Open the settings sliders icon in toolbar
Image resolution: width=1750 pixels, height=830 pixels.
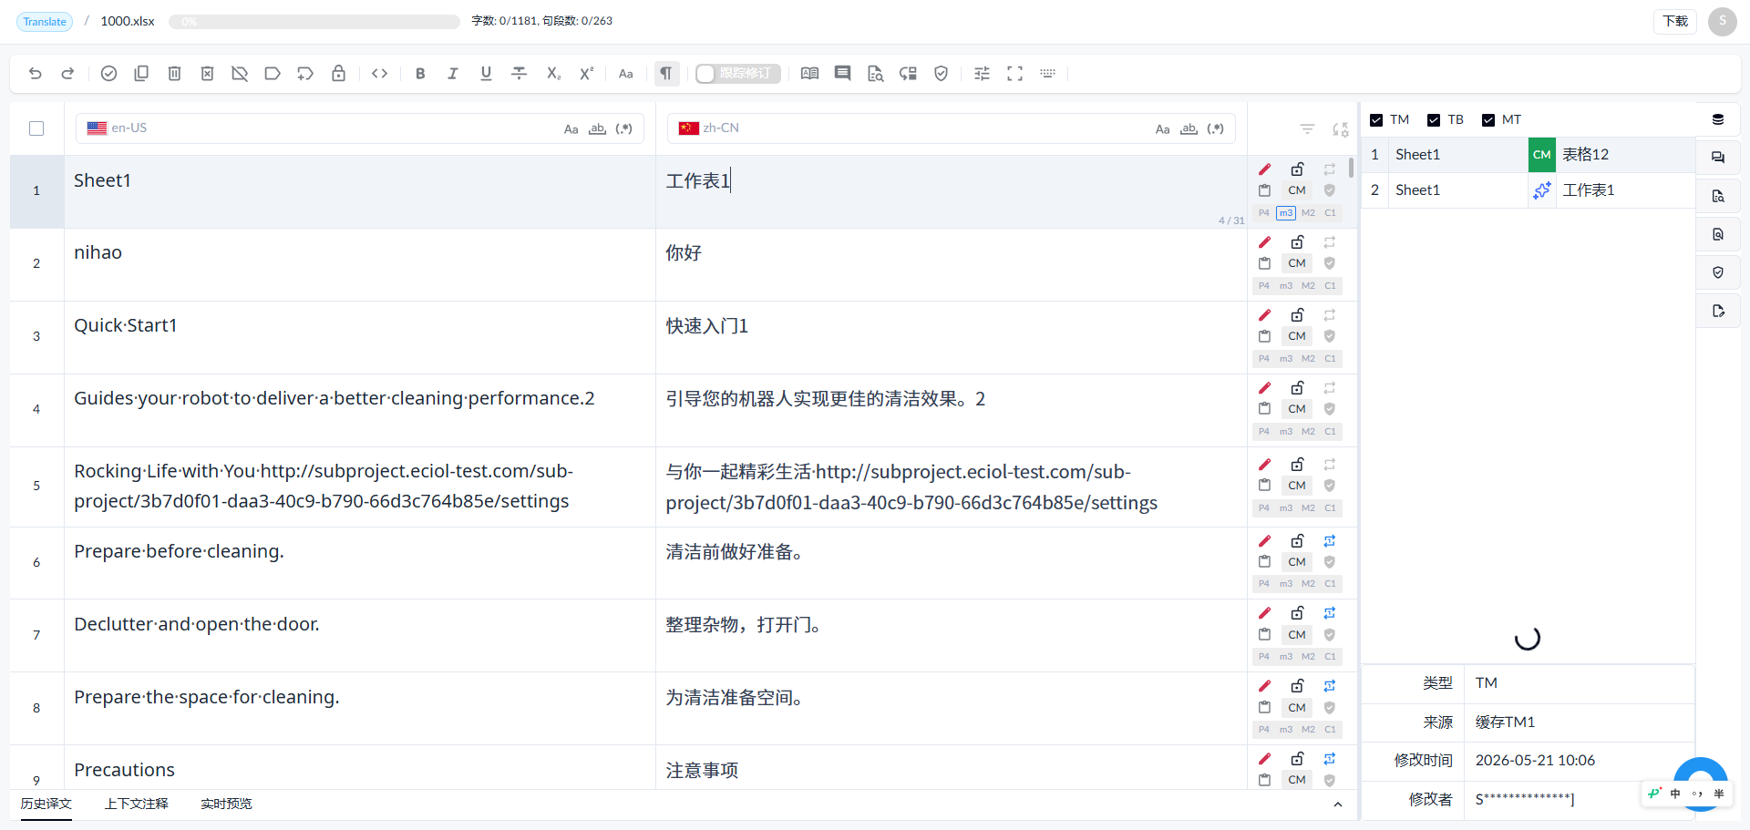click(982, 74)
